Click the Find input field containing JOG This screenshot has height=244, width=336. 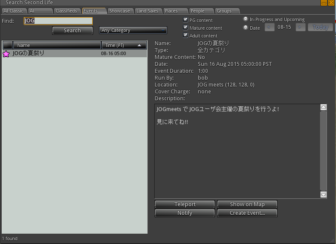click(58, 21)
